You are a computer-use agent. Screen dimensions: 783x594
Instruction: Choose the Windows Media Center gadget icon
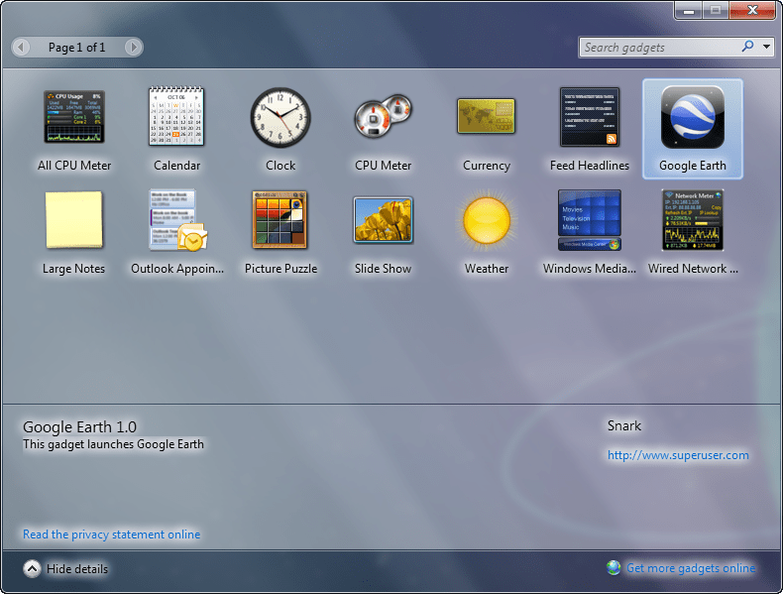590,220
